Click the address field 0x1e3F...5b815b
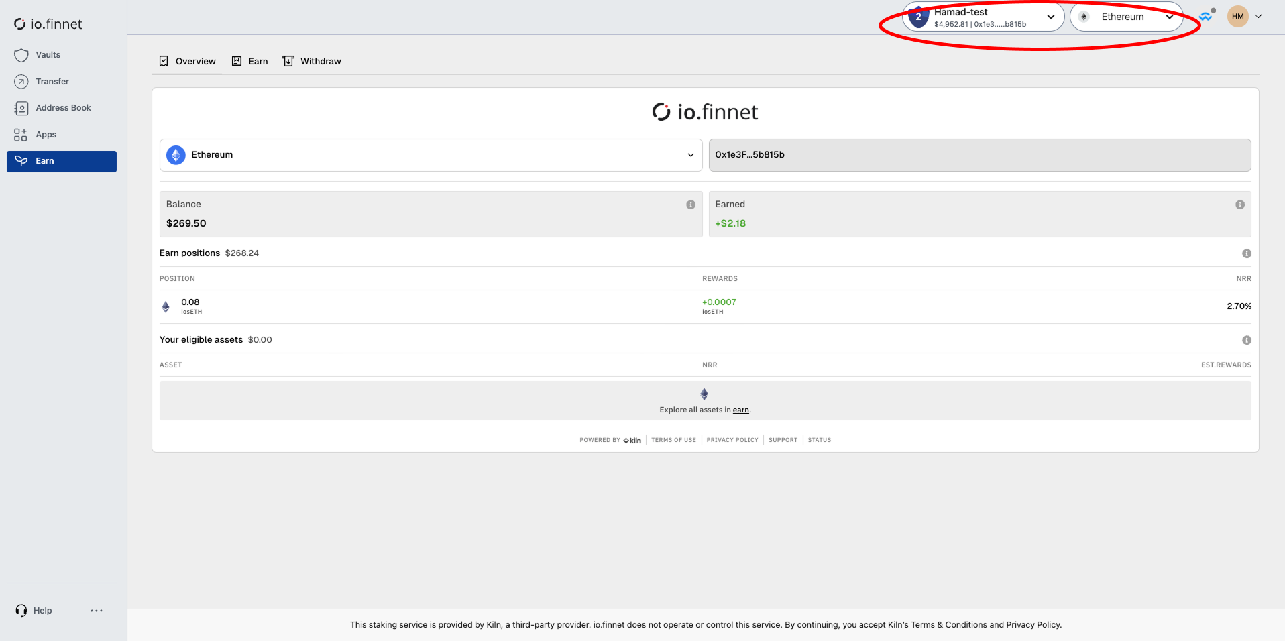Image resolution: width=1285 pixels, height=641 pixels. click(980, 155)
